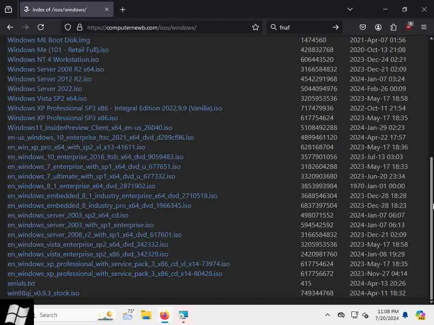Open the Extensions puzzle icon
Image resolution: width=434 pixels, height=325 pixels.
click(393, 27)
